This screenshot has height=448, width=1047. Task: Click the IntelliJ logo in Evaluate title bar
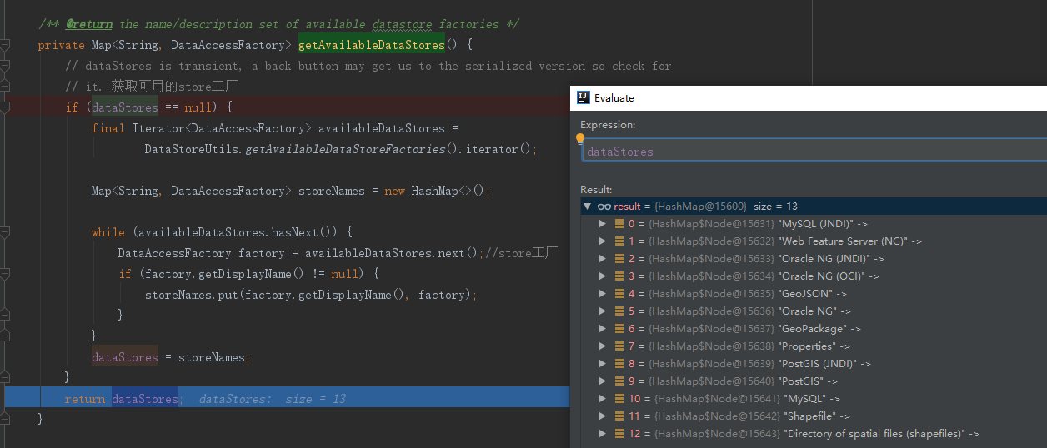click(584, 97)
